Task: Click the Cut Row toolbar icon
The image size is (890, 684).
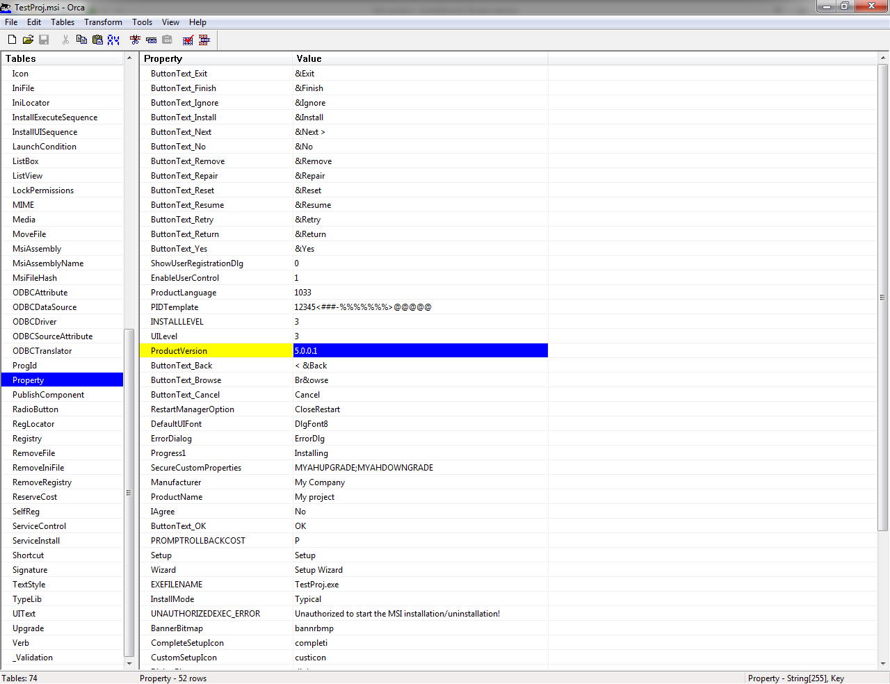Action: 135,40
